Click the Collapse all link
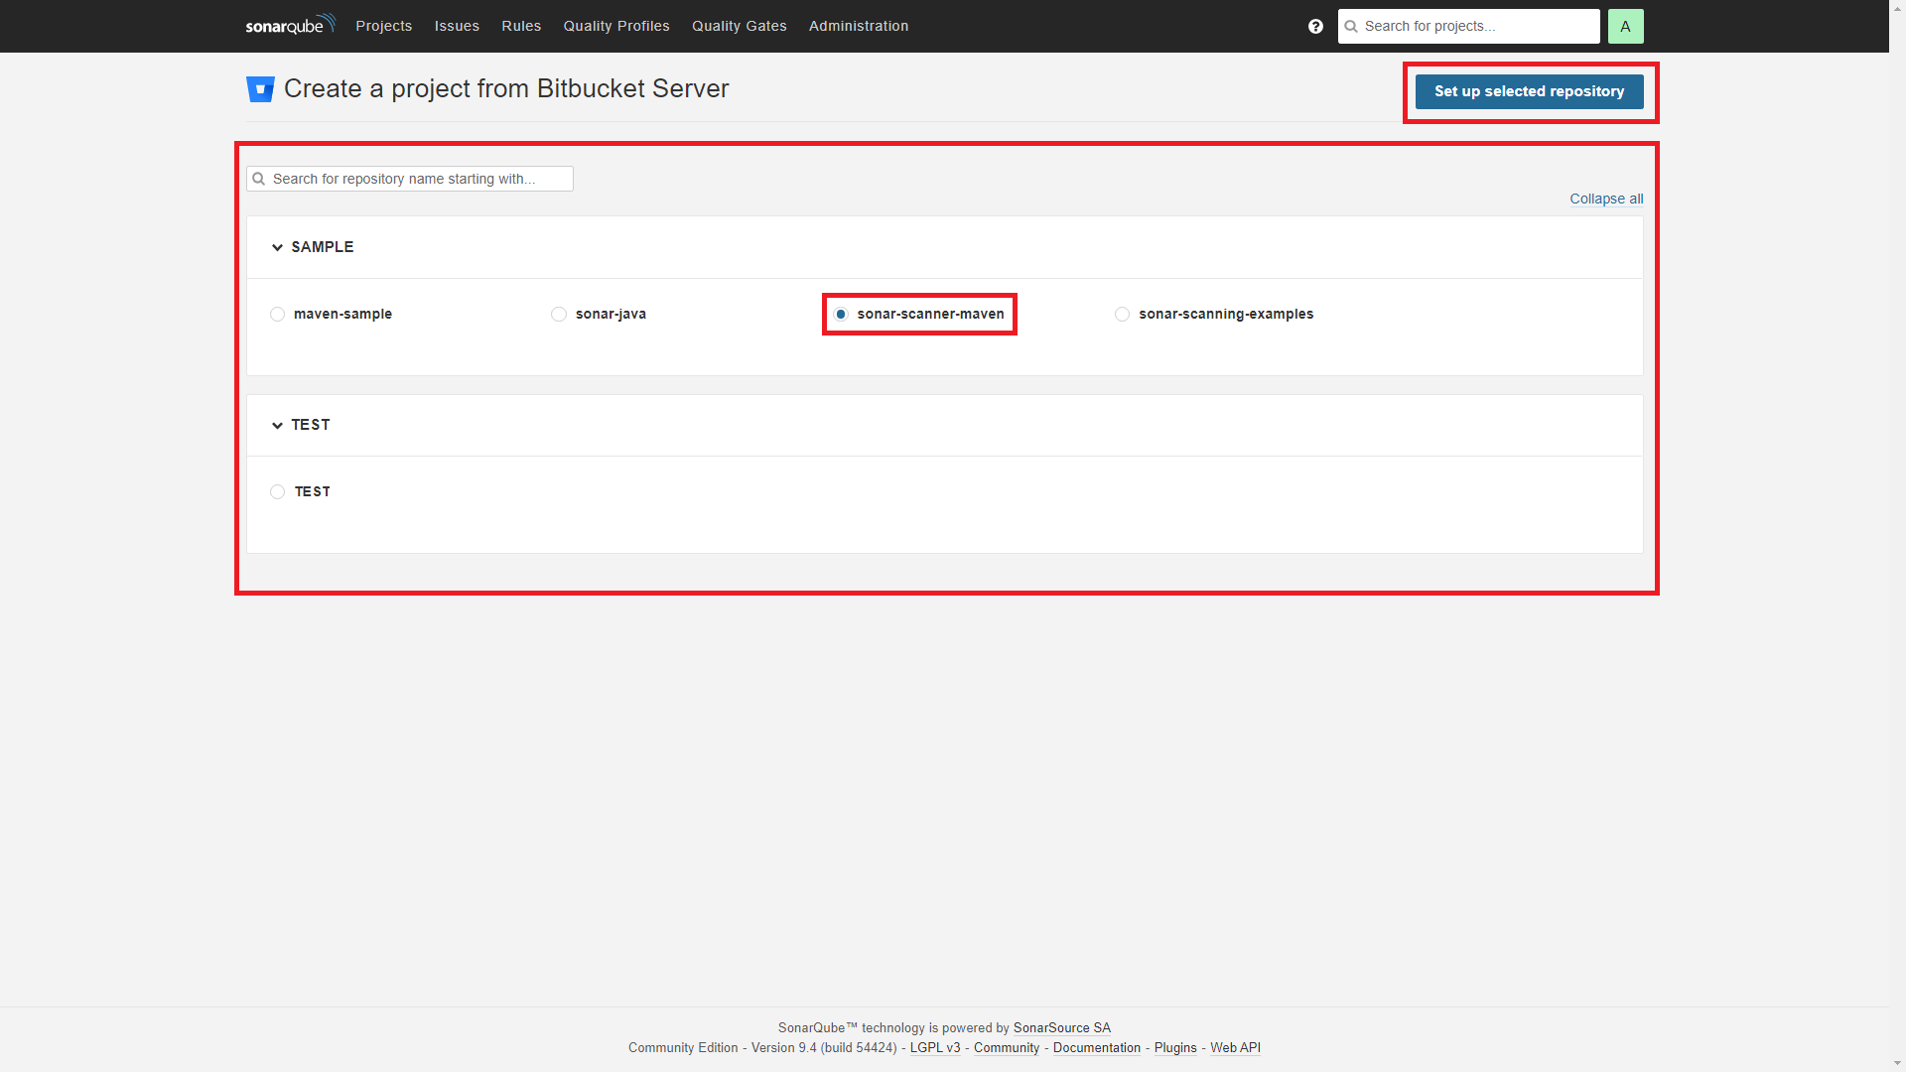The image size is (1906, 1072). (1605, 199)
